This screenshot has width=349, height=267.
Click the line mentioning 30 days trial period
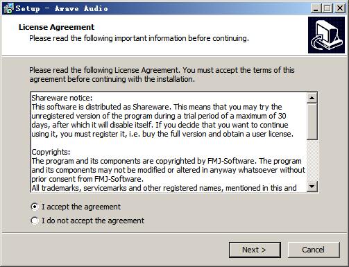(159, 116)
